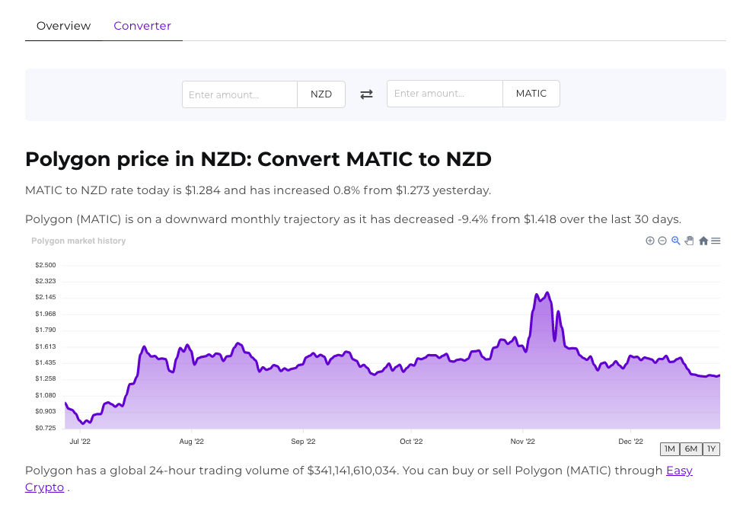The image size is (743, 517).
Task: Select the 1M chart range
Action: pyautogui.click(x=670, y=448)
